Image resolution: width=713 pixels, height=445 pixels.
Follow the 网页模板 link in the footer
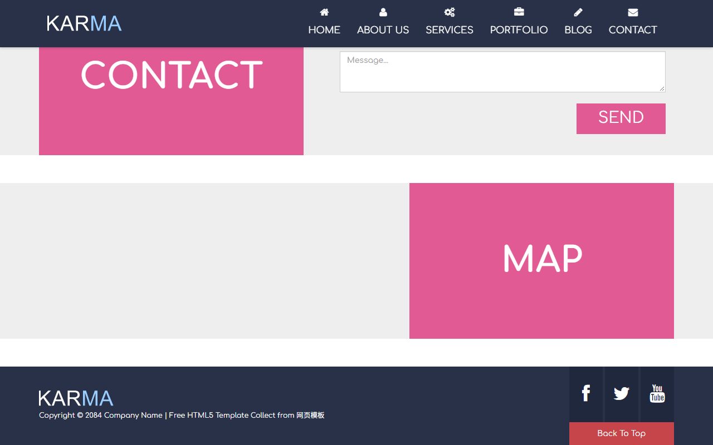tap(310, 415)
